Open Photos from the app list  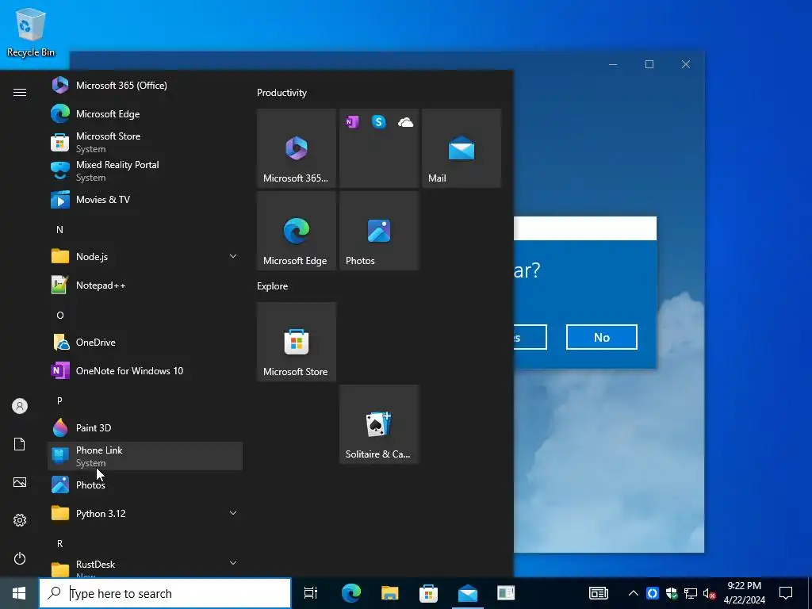145,485
